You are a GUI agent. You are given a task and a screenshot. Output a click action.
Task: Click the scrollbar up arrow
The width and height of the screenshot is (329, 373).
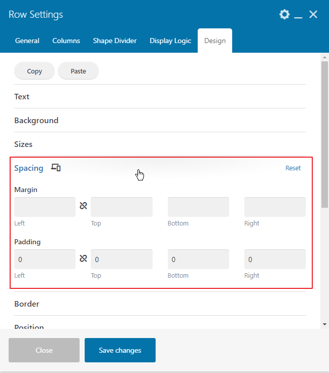point(325,57)
